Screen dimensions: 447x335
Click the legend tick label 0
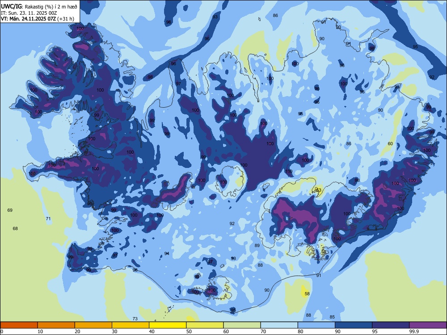(2, 331)
